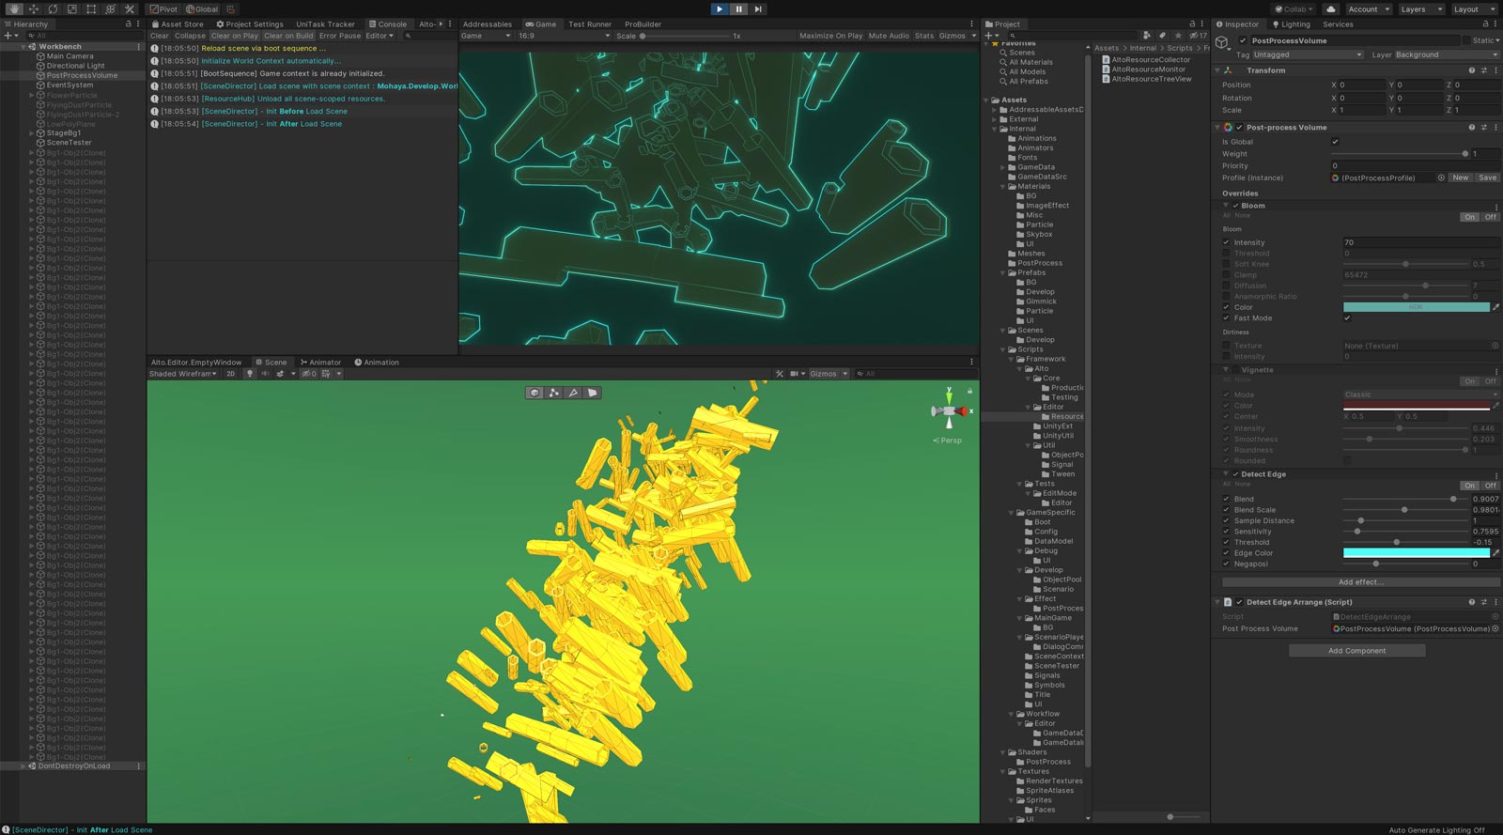Switch to the Animator tab

[x=320, y=363]
